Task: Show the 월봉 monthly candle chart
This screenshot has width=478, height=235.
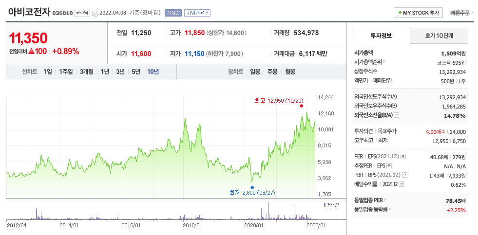Action: 290,72
